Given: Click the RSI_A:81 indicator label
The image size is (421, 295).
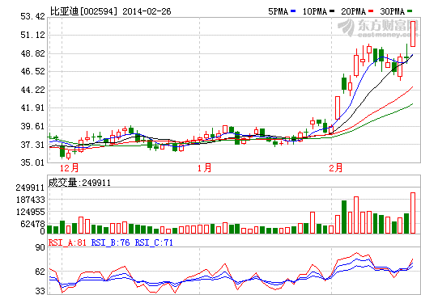Looking at the screenshot, I should click(x=67, y=242).
